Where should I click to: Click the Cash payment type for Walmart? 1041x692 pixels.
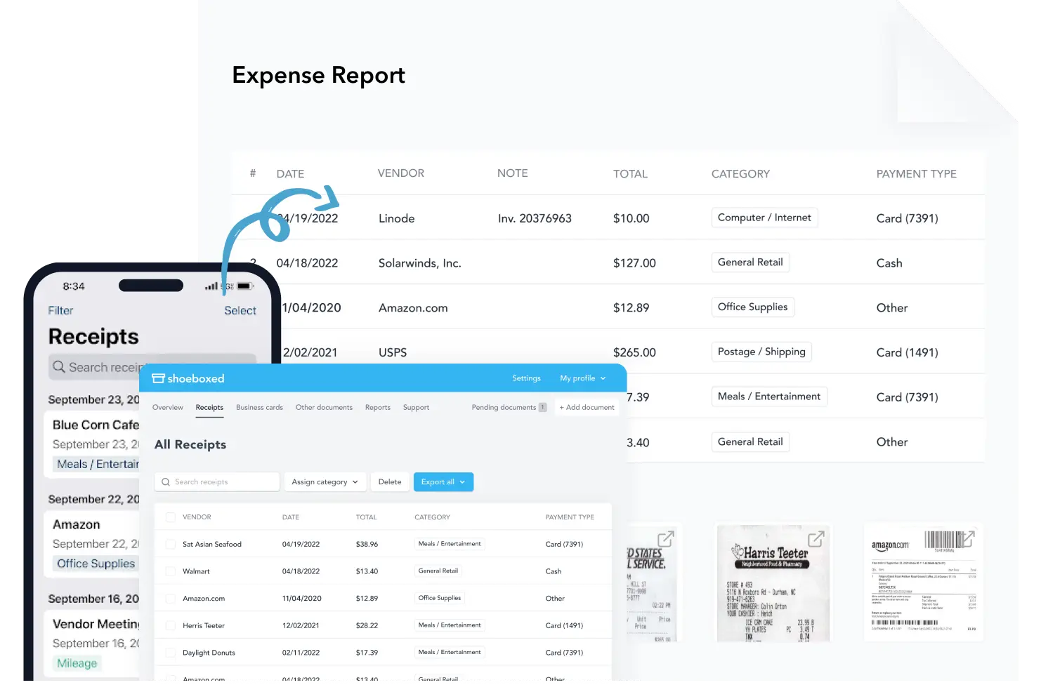point(554,571)
